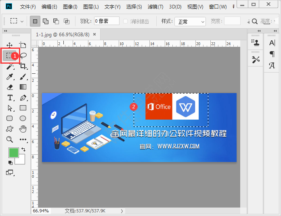Open the Character panel icon
281x216 pixels.
(272, 43)
